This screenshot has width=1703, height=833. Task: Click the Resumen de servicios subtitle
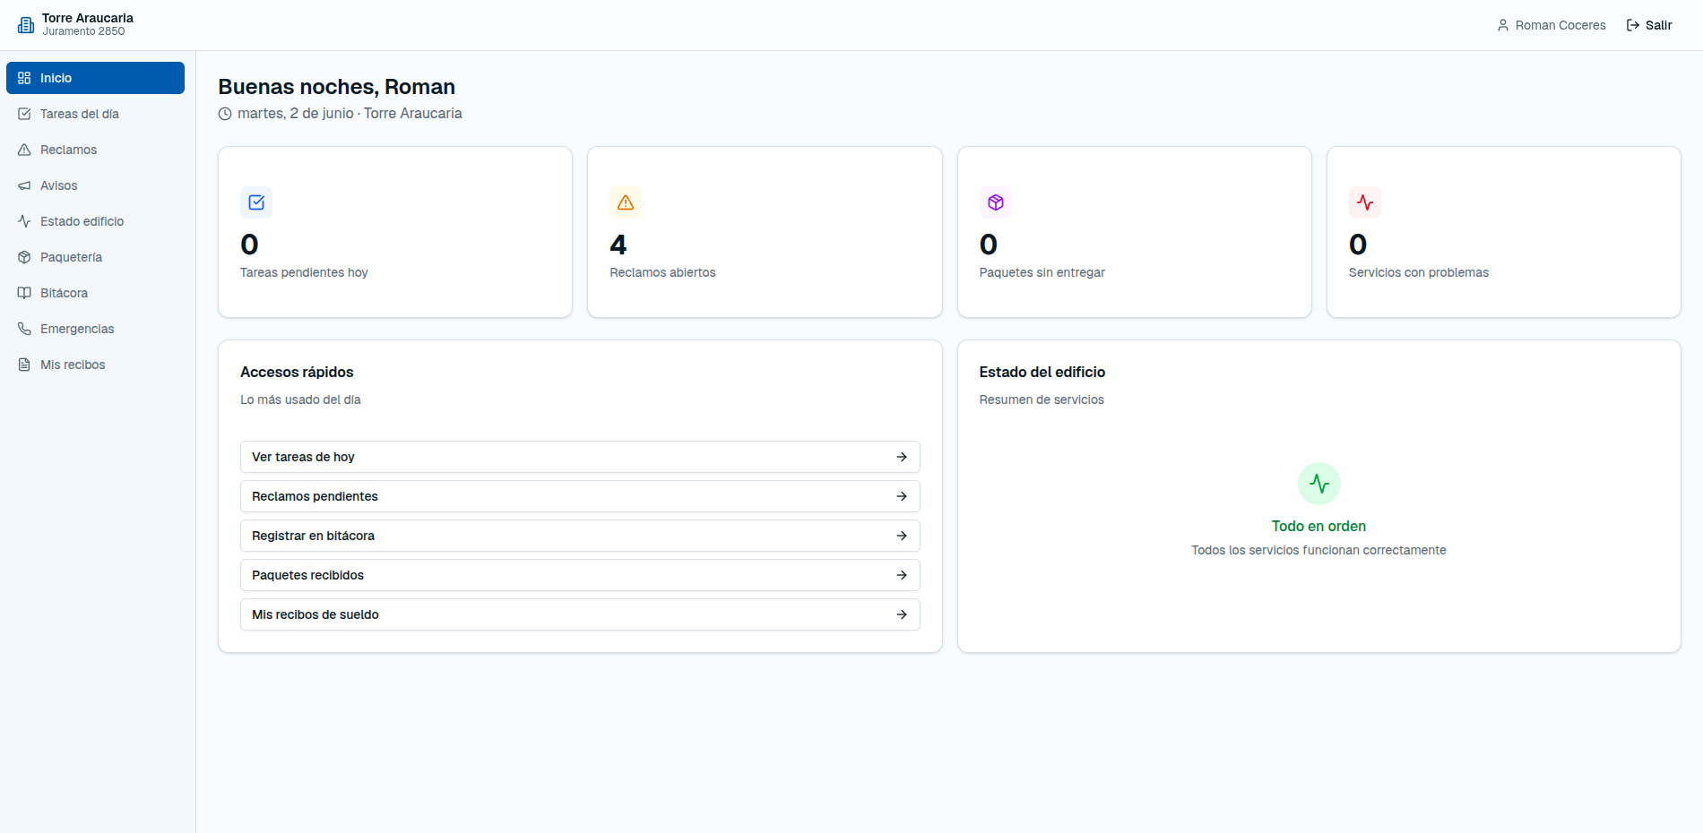pyautogui.click(x=1042, y=399)
